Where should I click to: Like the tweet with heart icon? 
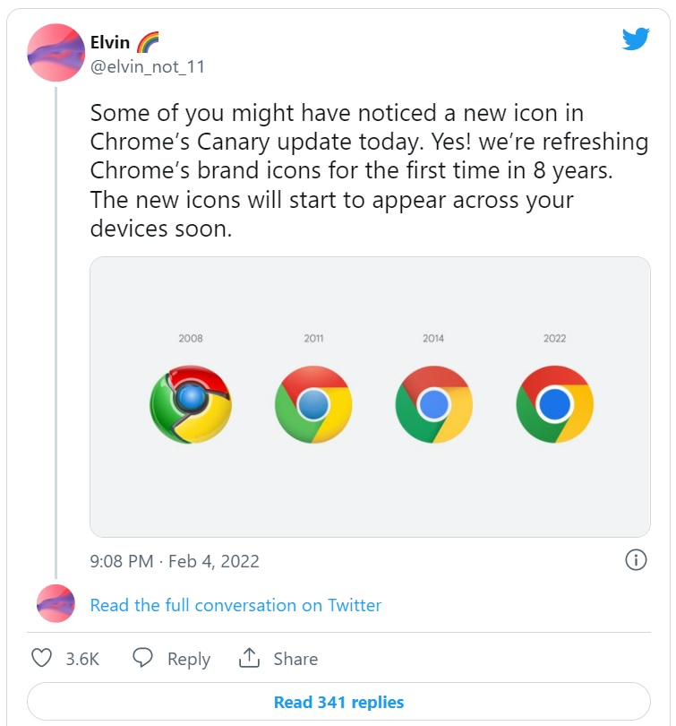pos(42,659)
